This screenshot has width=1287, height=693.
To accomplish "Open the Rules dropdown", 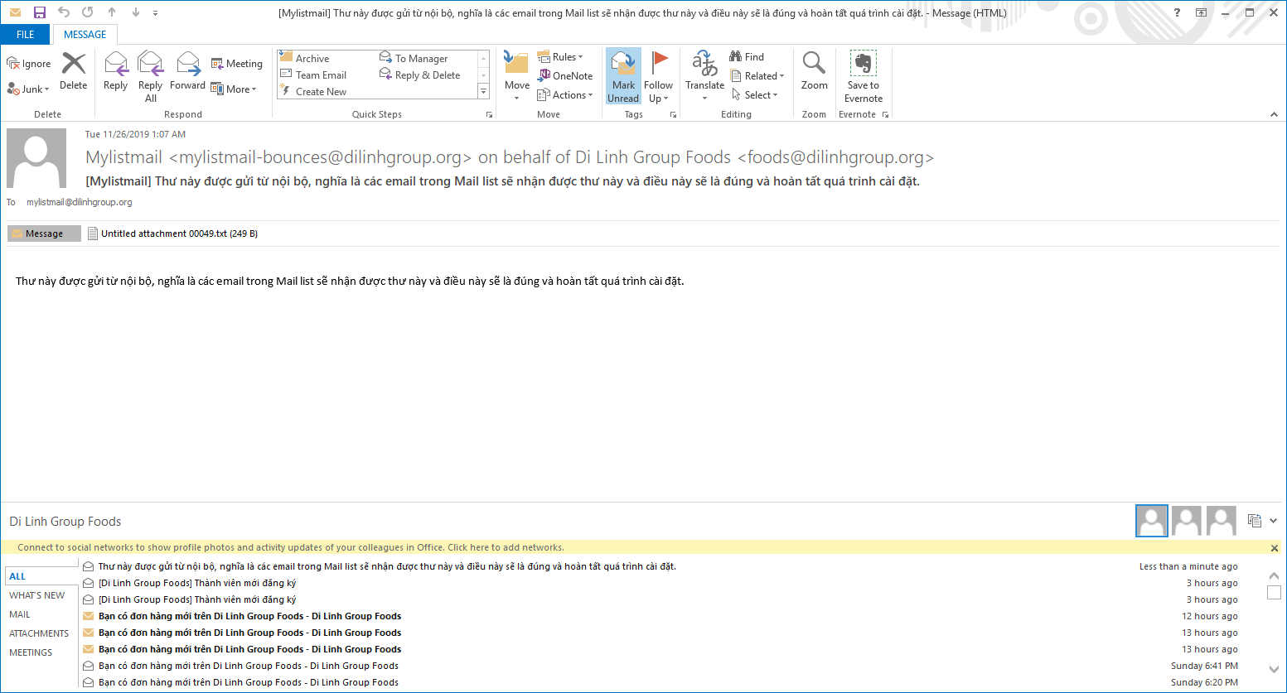I will point(560,56).
